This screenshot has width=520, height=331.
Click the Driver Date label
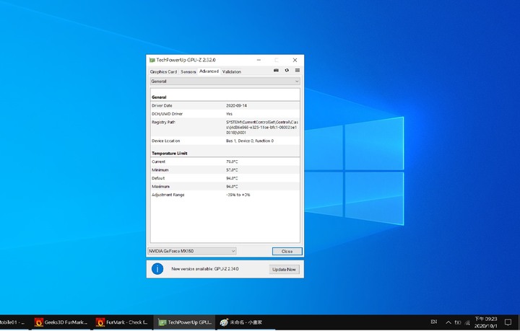(x=162, y=105)
